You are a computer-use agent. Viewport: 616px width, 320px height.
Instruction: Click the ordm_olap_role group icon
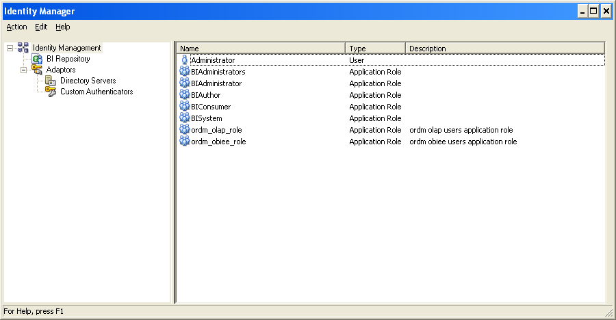pyautogui.click(x=184, y=130)
